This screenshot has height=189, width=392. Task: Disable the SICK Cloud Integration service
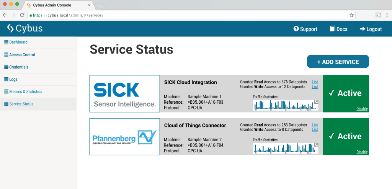click(362, 109)
